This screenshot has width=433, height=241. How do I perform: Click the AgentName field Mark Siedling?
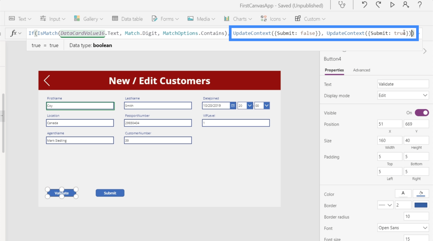[x=80, y=140]
